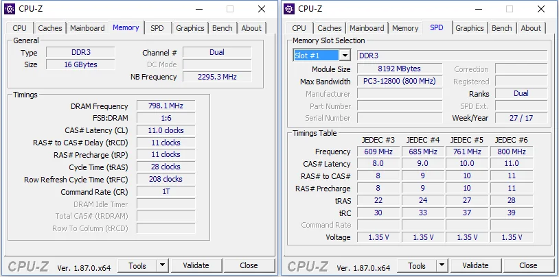Click Validate button in right window
The image size is (559, 277).
(476, 265)
